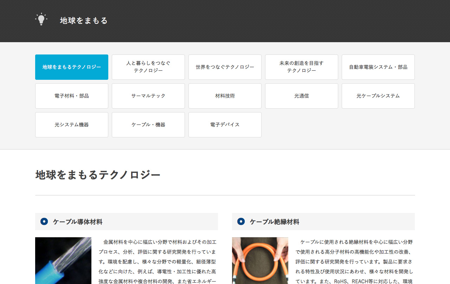Click the orange insulated cable photo
This screenshot has width=450, height=284.
tap(260, 260)
